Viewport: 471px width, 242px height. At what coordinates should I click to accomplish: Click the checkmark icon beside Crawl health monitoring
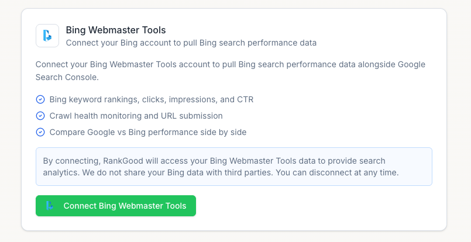(40, 116)
